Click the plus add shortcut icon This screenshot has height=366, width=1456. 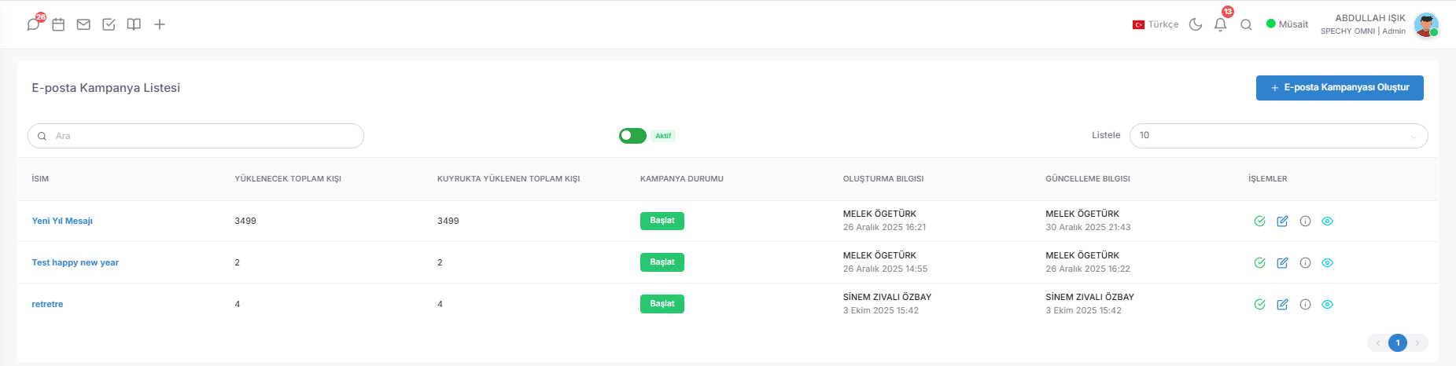[x=160, y=24]
